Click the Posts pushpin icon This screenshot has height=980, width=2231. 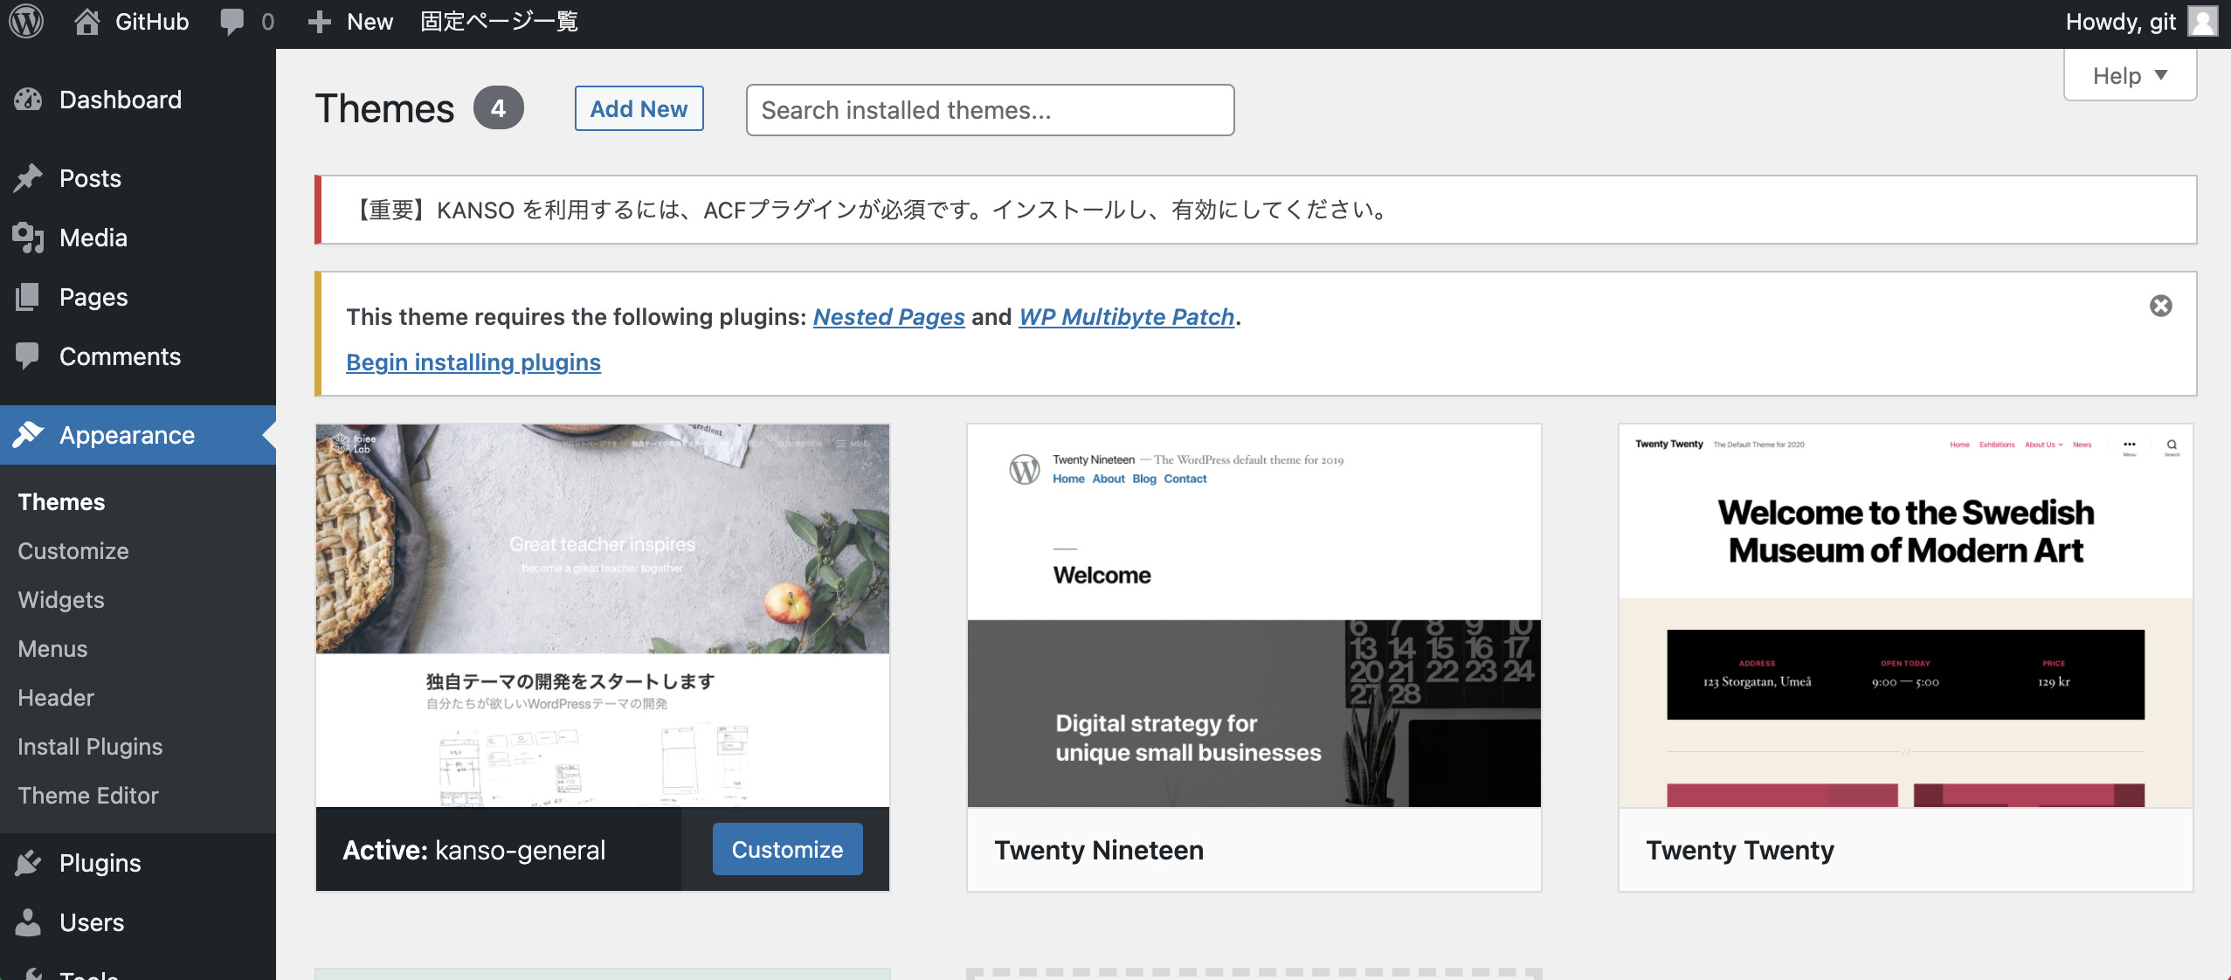tap(28, 178)
